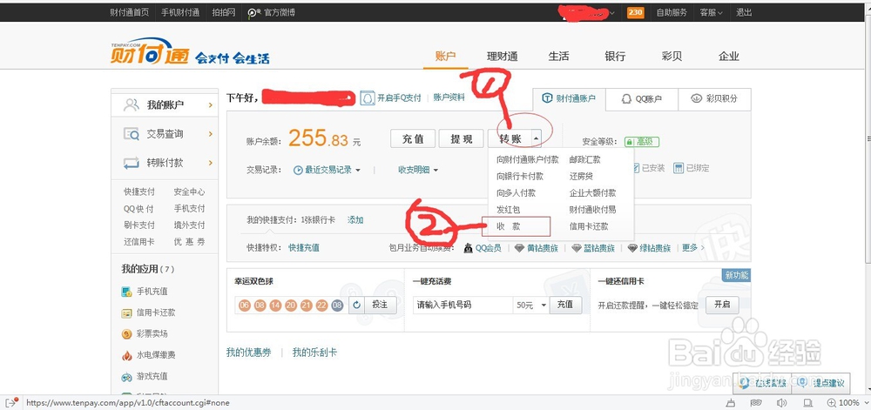Click the 水电煤缴费 flame icon
The height and width of the screenshot is (410, 871).
(x=126, y=355)
